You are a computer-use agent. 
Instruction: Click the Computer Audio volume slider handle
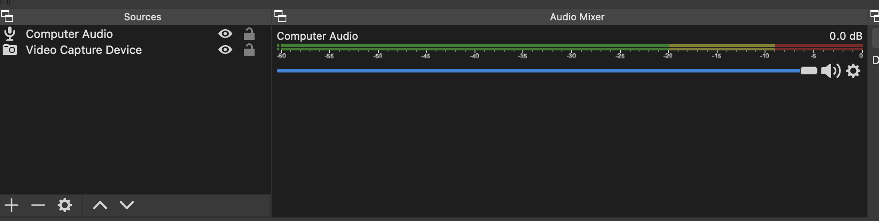[808, 71]
